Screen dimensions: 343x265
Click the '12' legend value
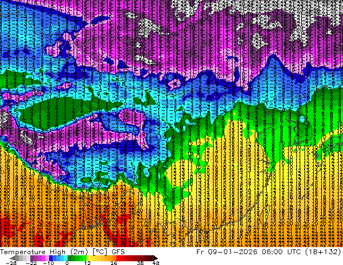88,263
